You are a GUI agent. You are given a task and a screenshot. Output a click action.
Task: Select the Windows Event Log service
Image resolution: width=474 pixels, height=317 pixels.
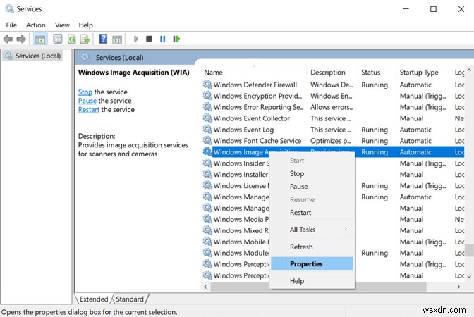click(x=333, y=130)
